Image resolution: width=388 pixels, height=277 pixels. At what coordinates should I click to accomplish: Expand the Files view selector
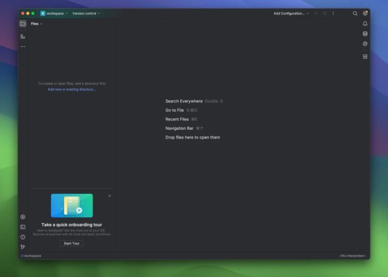[36, 24]
